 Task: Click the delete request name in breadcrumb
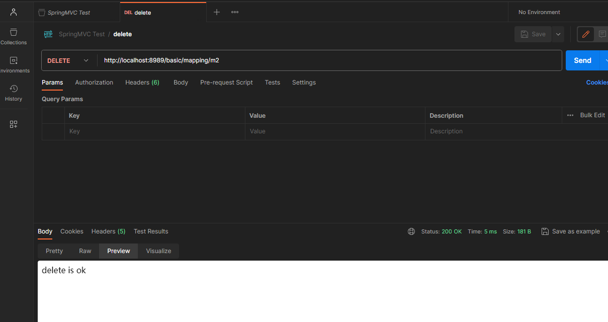(123, 34)
